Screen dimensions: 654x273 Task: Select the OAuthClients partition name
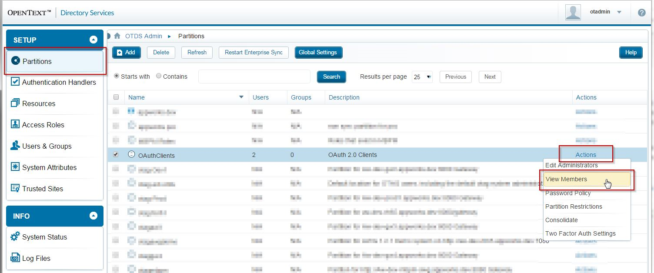tap(157, 155)
